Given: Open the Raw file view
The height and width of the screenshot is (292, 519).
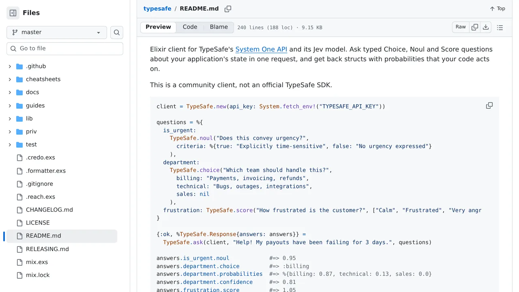Looking at the screenshot, I should tap(461, 27).
